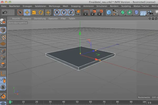Click the red X axis arrow handle
The width and height of the screenshot is (158, 105).
96,59
